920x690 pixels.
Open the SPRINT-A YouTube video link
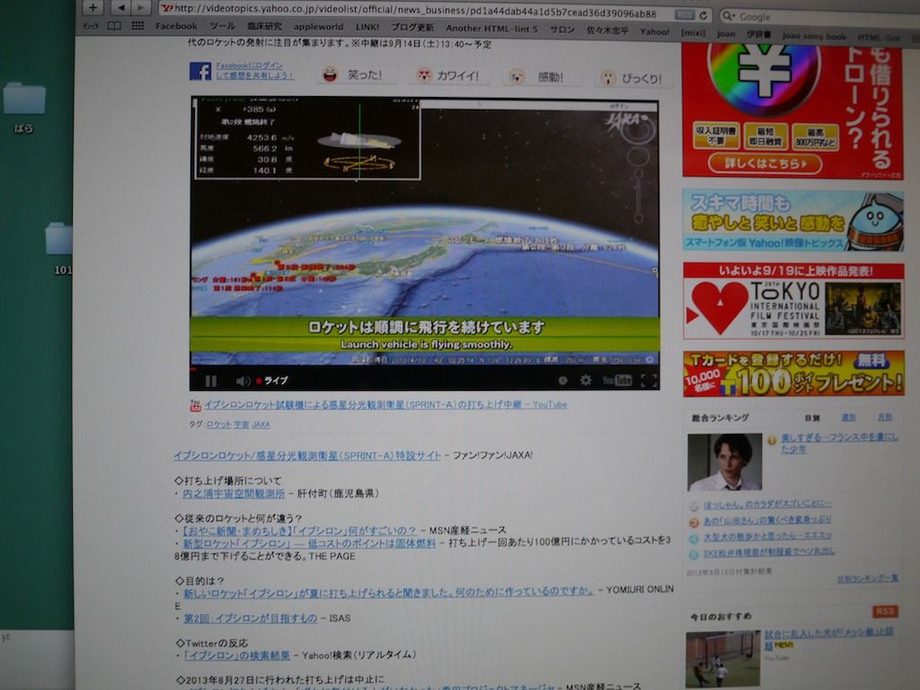coord(385,404)
